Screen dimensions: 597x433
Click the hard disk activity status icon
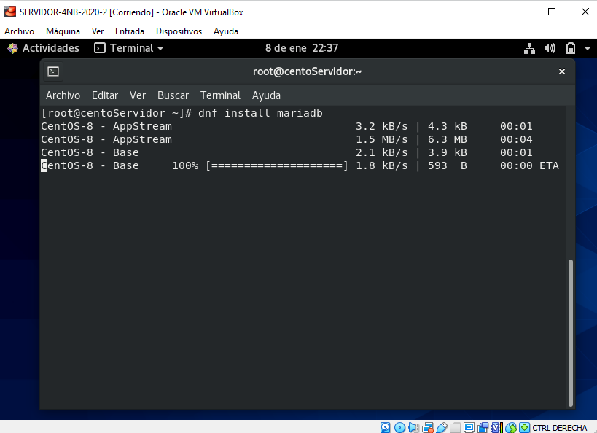pos(386,426)
